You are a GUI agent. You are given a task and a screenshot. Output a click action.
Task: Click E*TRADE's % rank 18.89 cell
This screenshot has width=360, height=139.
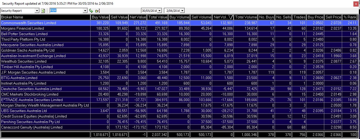click(350, 100)
